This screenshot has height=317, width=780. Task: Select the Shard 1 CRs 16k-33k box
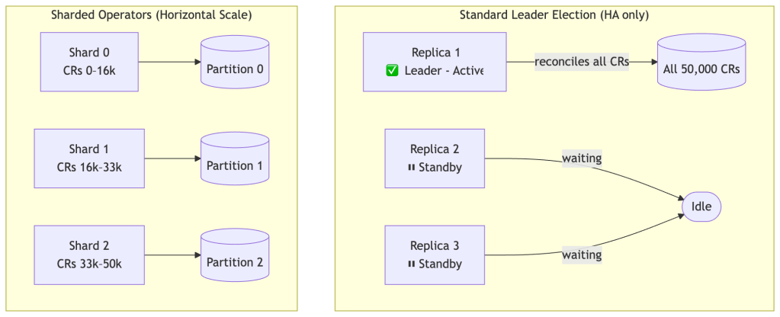point(90,158)
